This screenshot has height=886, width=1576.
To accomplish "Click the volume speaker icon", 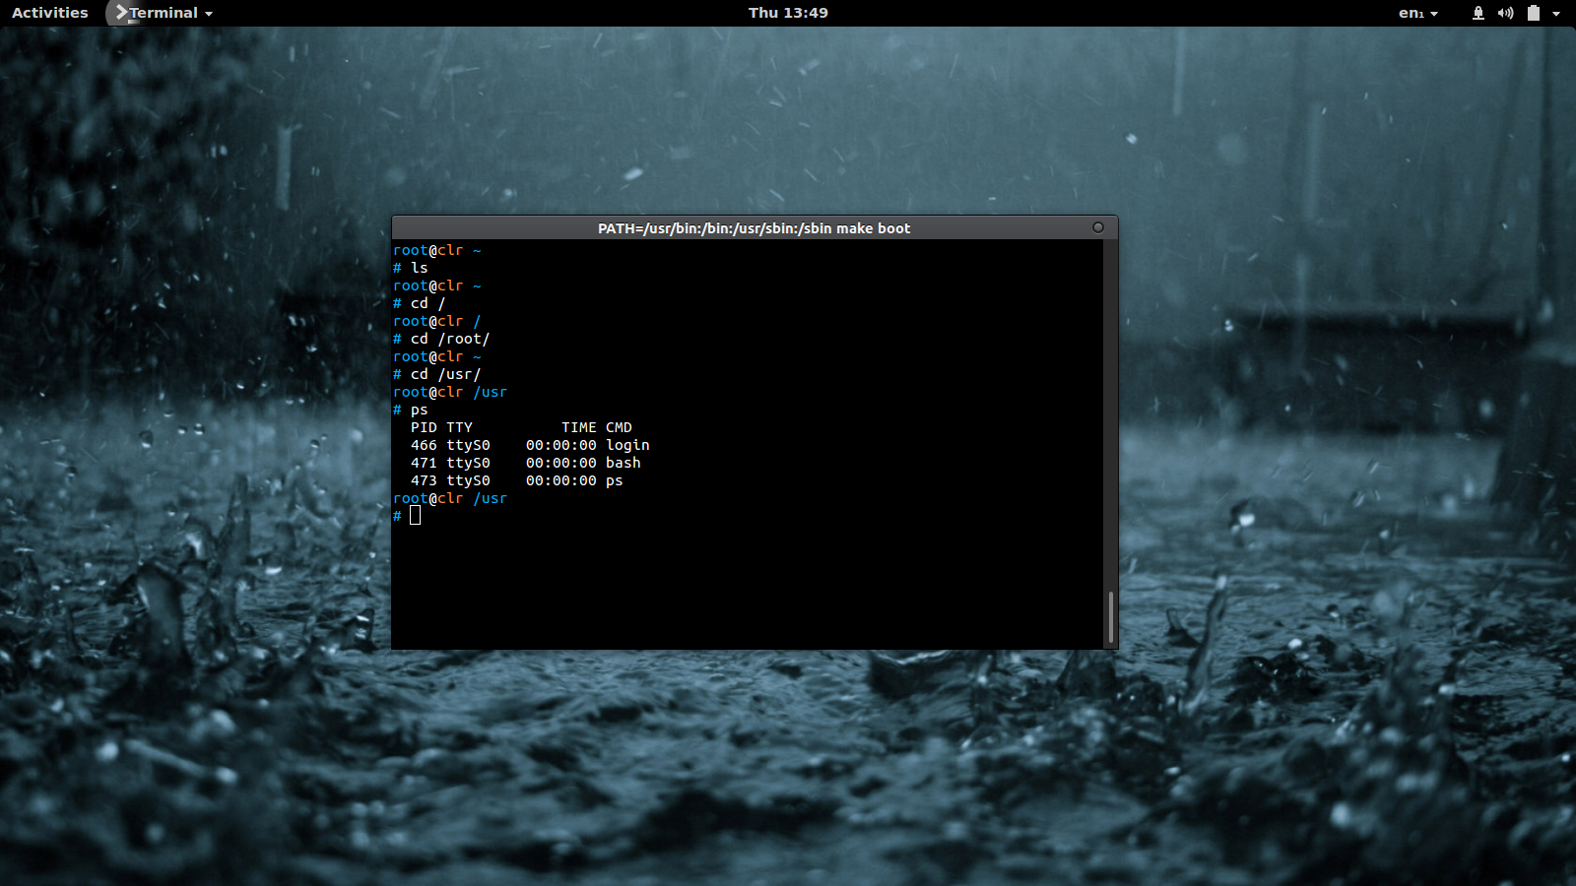I will pos(1505,13).
